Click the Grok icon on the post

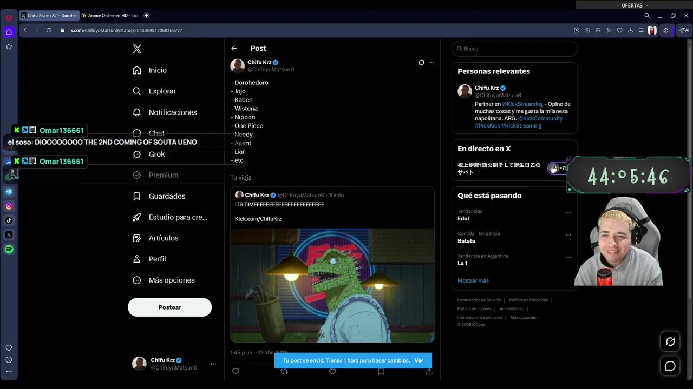tap(421, 63)
